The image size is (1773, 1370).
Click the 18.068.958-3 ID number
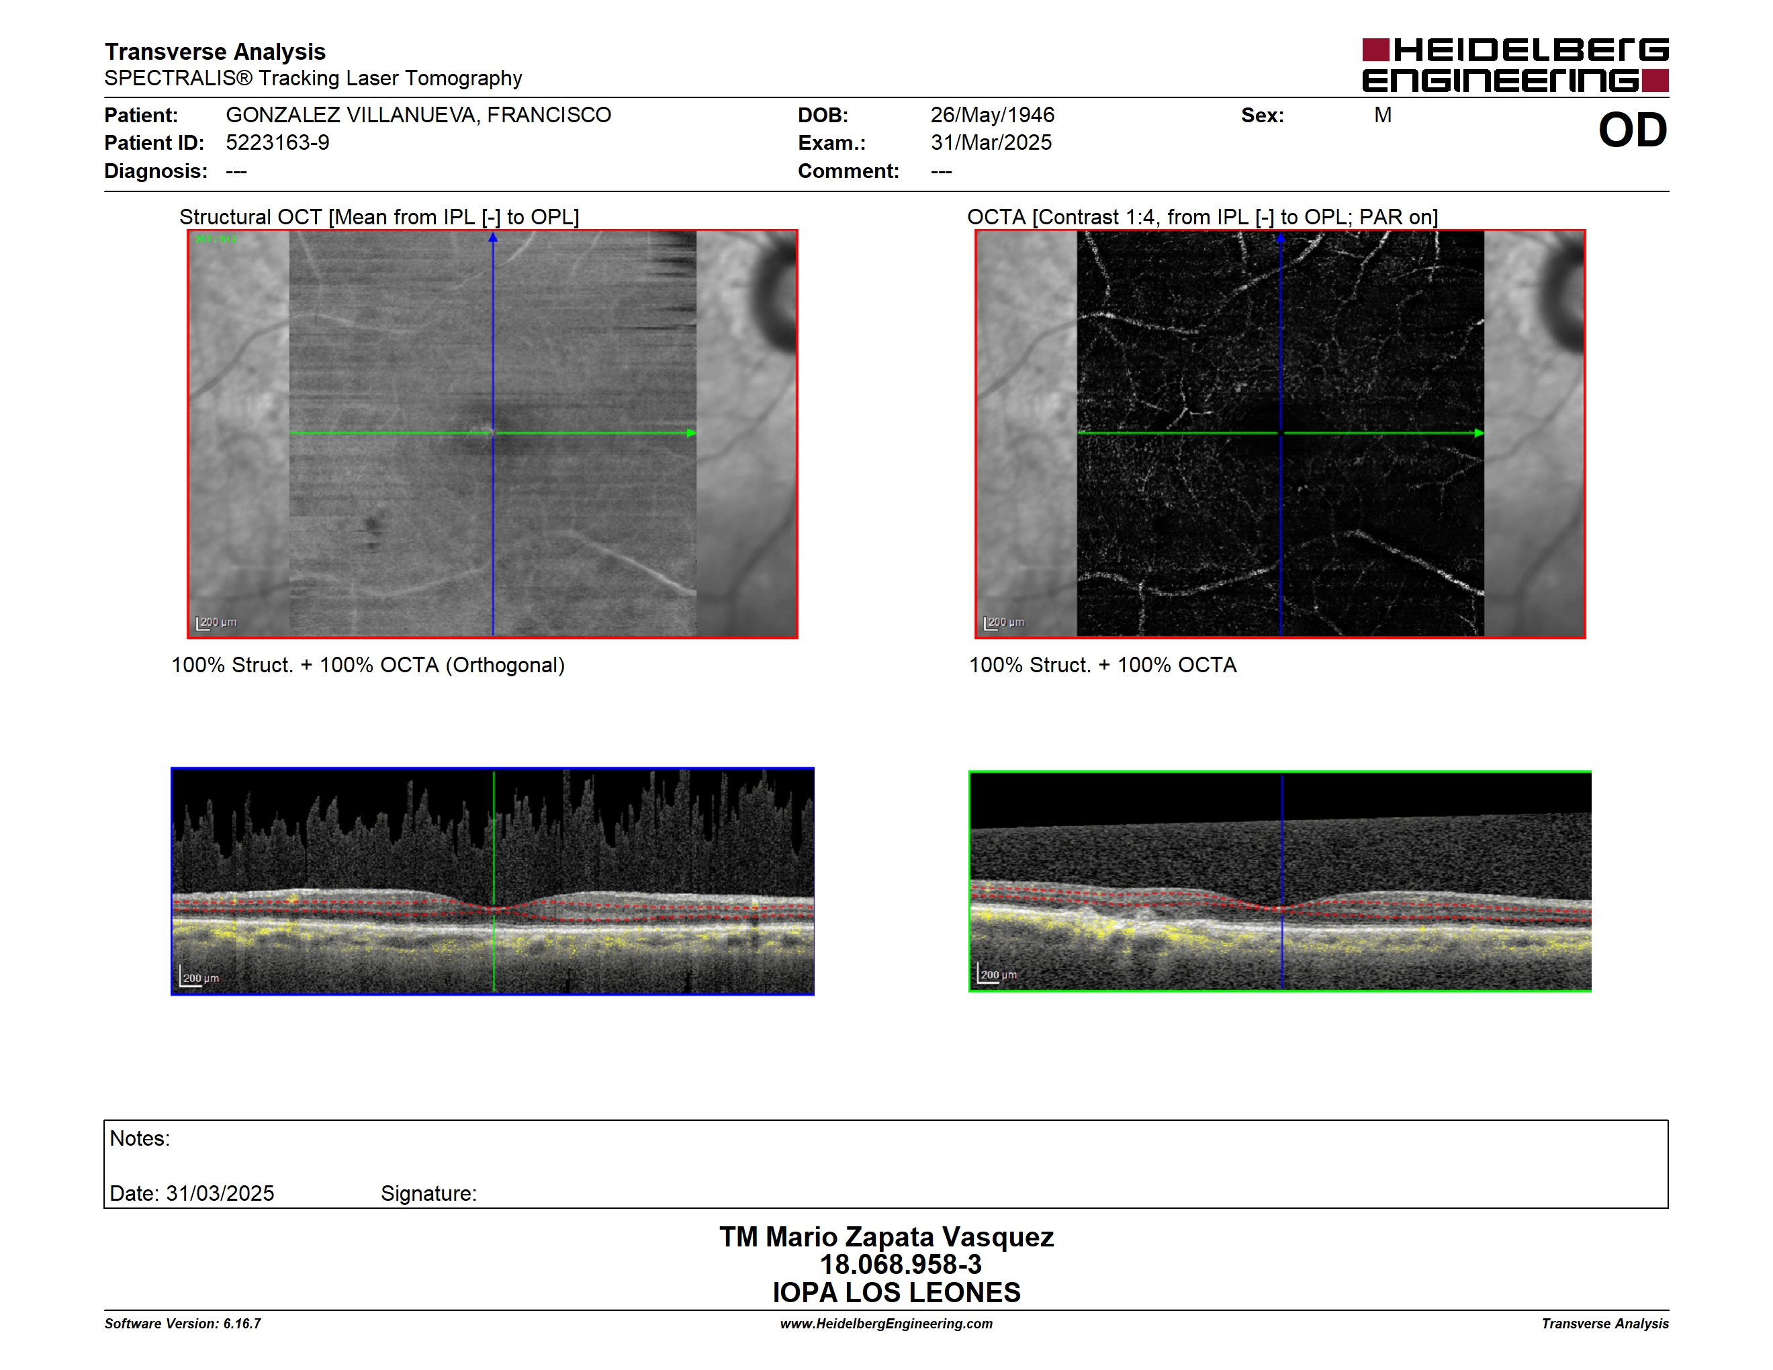pyautogui.click(x=901, y=1265)
